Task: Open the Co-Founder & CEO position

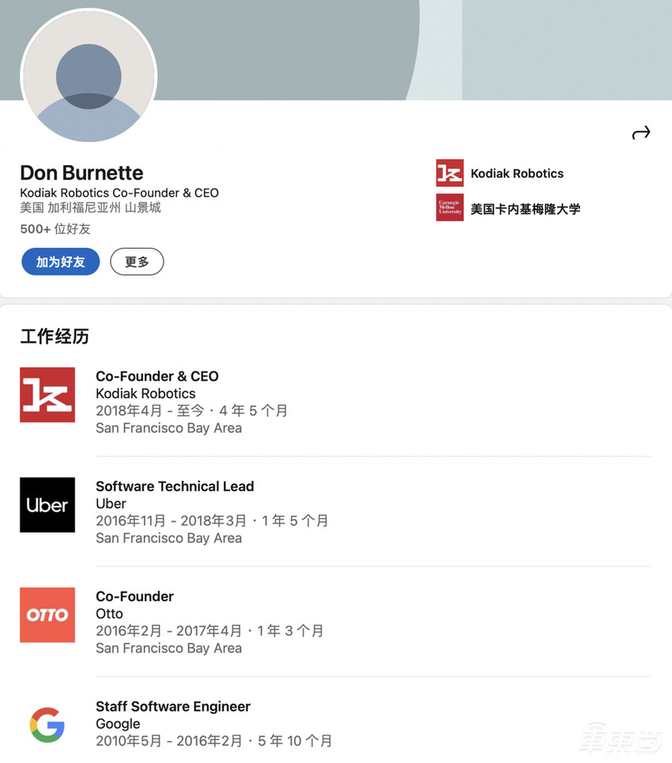Action: pyautogui.click(x=157, y=376)
